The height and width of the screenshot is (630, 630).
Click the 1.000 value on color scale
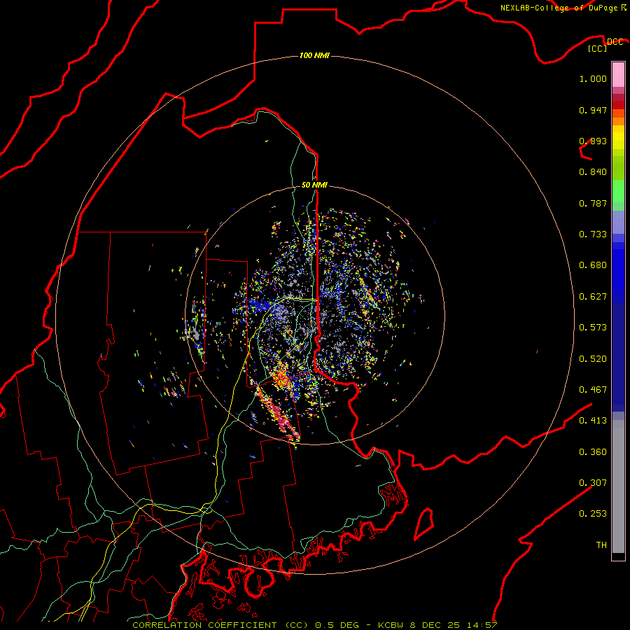(593, 78)
